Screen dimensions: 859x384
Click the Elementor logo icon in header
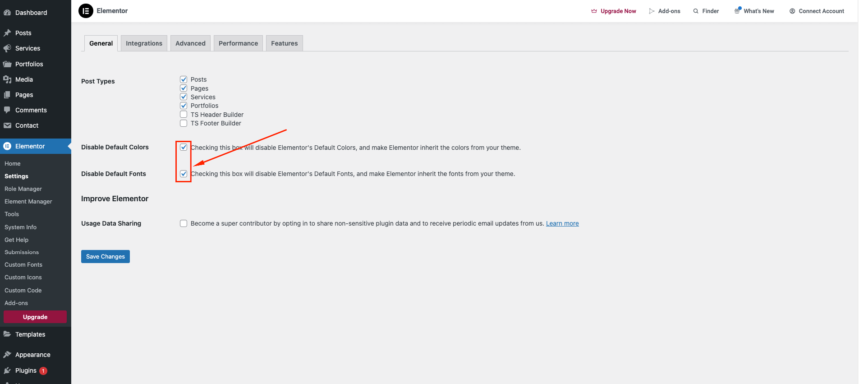(x=86, y=11)
